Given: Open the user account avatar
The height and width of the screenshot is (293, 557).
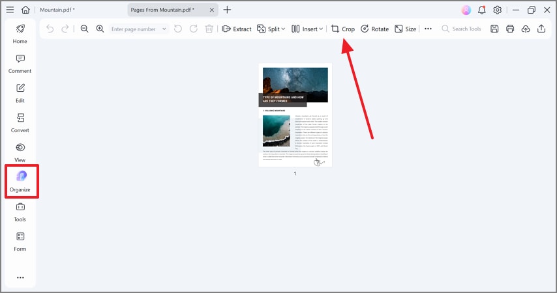Looking at the screenshot, I should point(466,10).
